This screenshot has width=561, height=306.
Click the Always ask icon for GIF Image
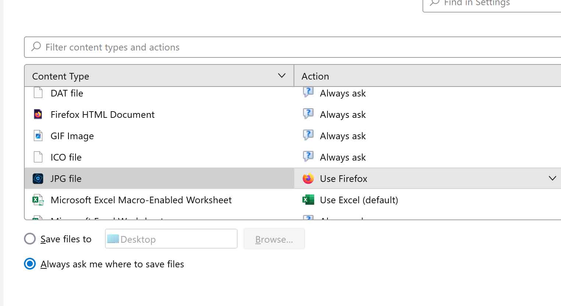click(308, 136)
